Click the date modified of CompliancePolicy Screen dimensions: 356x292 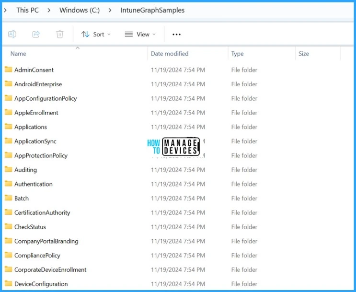click(178, 256)
